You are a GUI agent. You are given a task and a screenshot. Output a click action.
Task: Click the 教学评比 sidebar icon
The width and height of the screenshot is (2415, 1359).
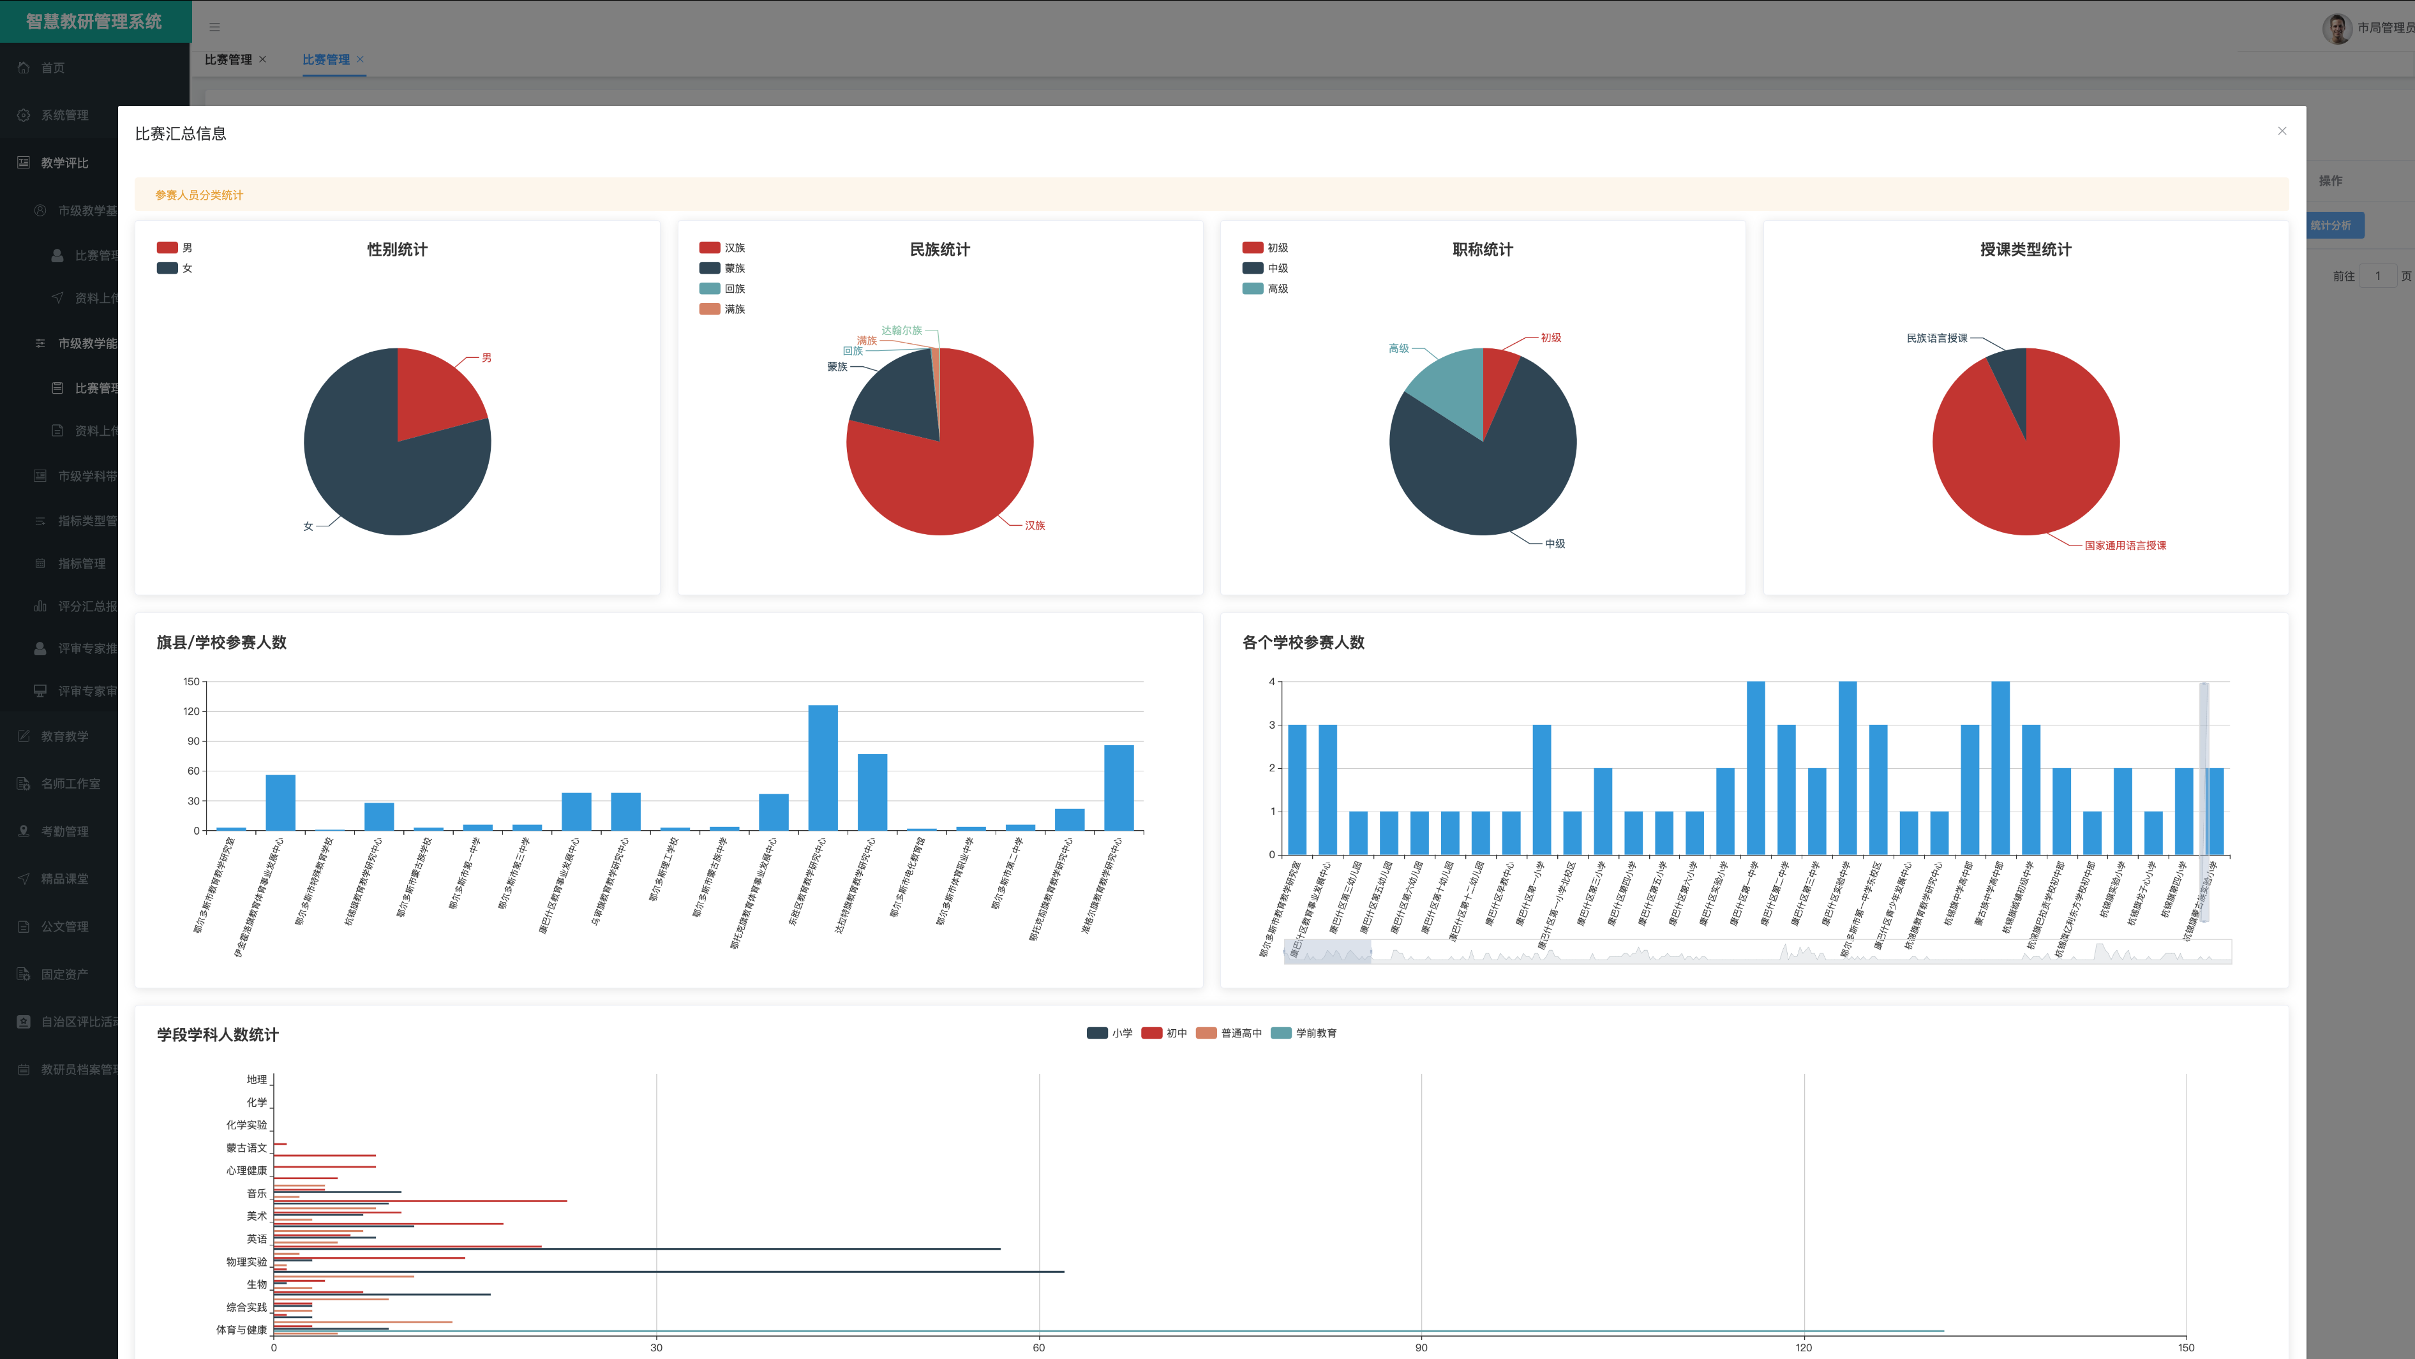(x=24, y=163)
